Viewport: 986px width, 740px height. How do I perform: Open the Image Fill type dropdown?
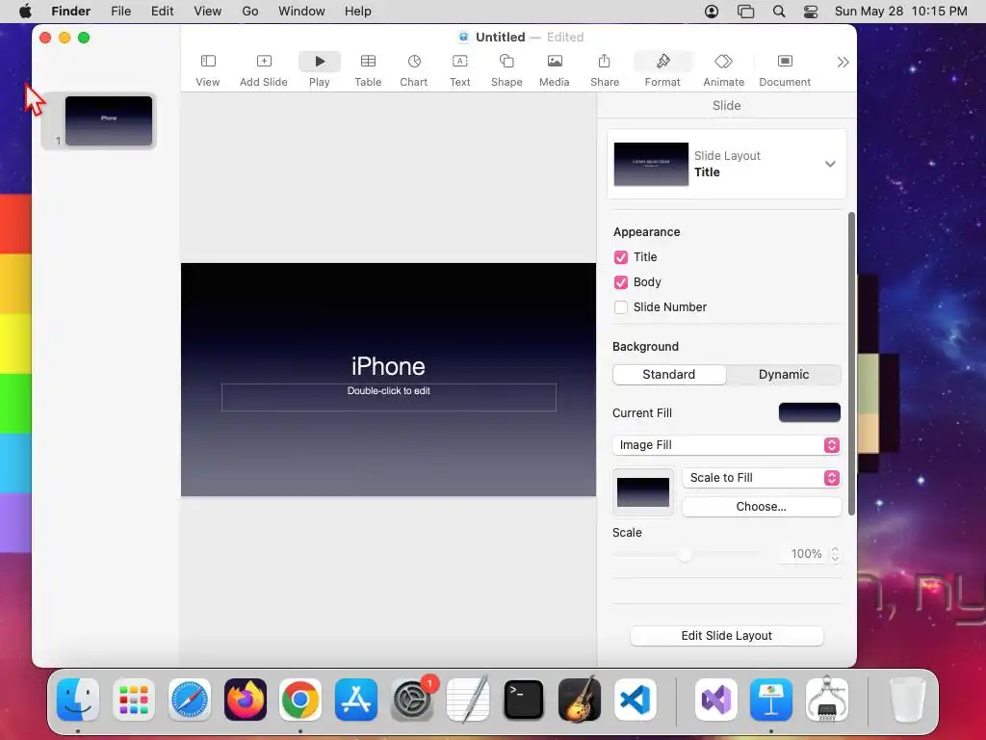pyautogui.click(x=726, y=445)
